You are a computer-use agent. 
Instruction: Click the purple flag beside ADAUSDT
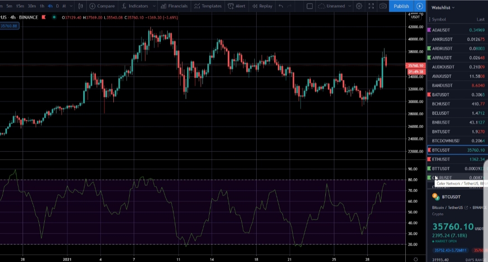click(429, 30)
